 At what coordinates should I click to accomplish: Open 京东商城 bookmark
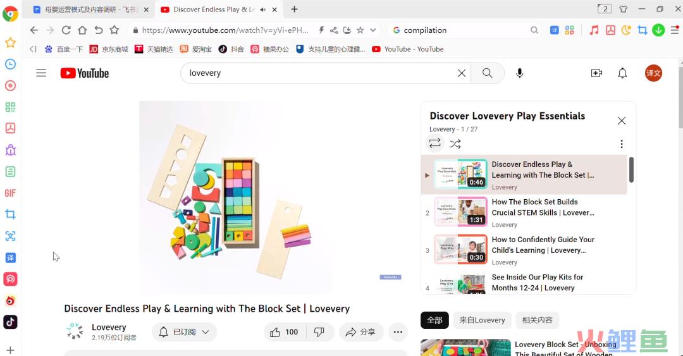click(x=109, y=49)
